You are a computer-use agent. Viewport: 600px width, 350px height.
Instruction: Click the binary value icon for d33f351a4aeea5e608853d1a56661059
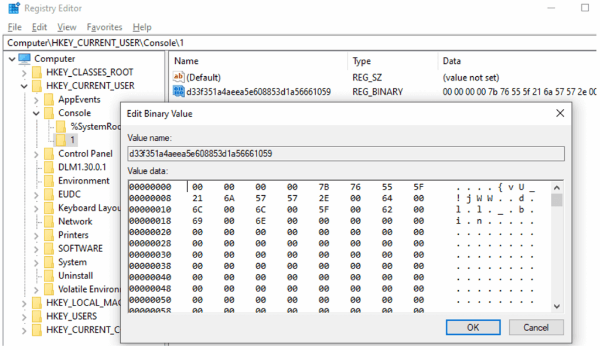[x=179, y=91]
